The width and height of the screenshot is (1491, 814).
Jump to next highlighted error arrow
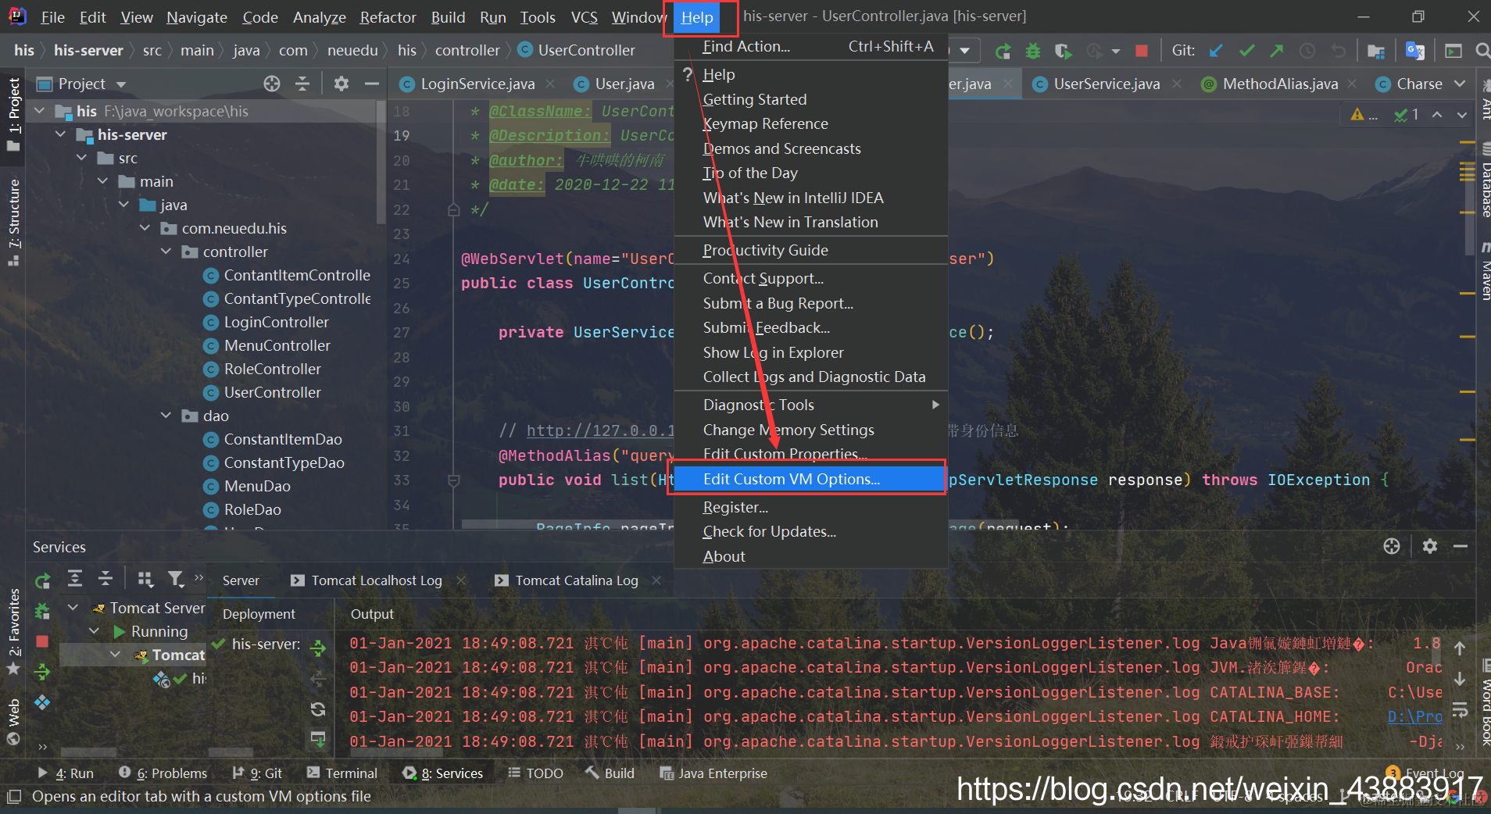pyautogui.click(x=1461, y=115)
